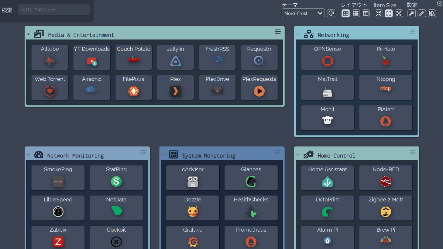
Task: Enable the small item size
Action: (378, 13)
